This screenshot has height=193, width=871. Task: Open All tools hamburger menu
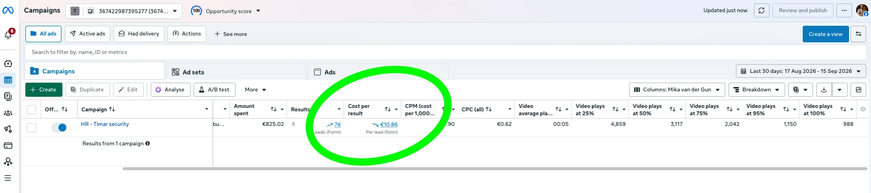point(8,178)
